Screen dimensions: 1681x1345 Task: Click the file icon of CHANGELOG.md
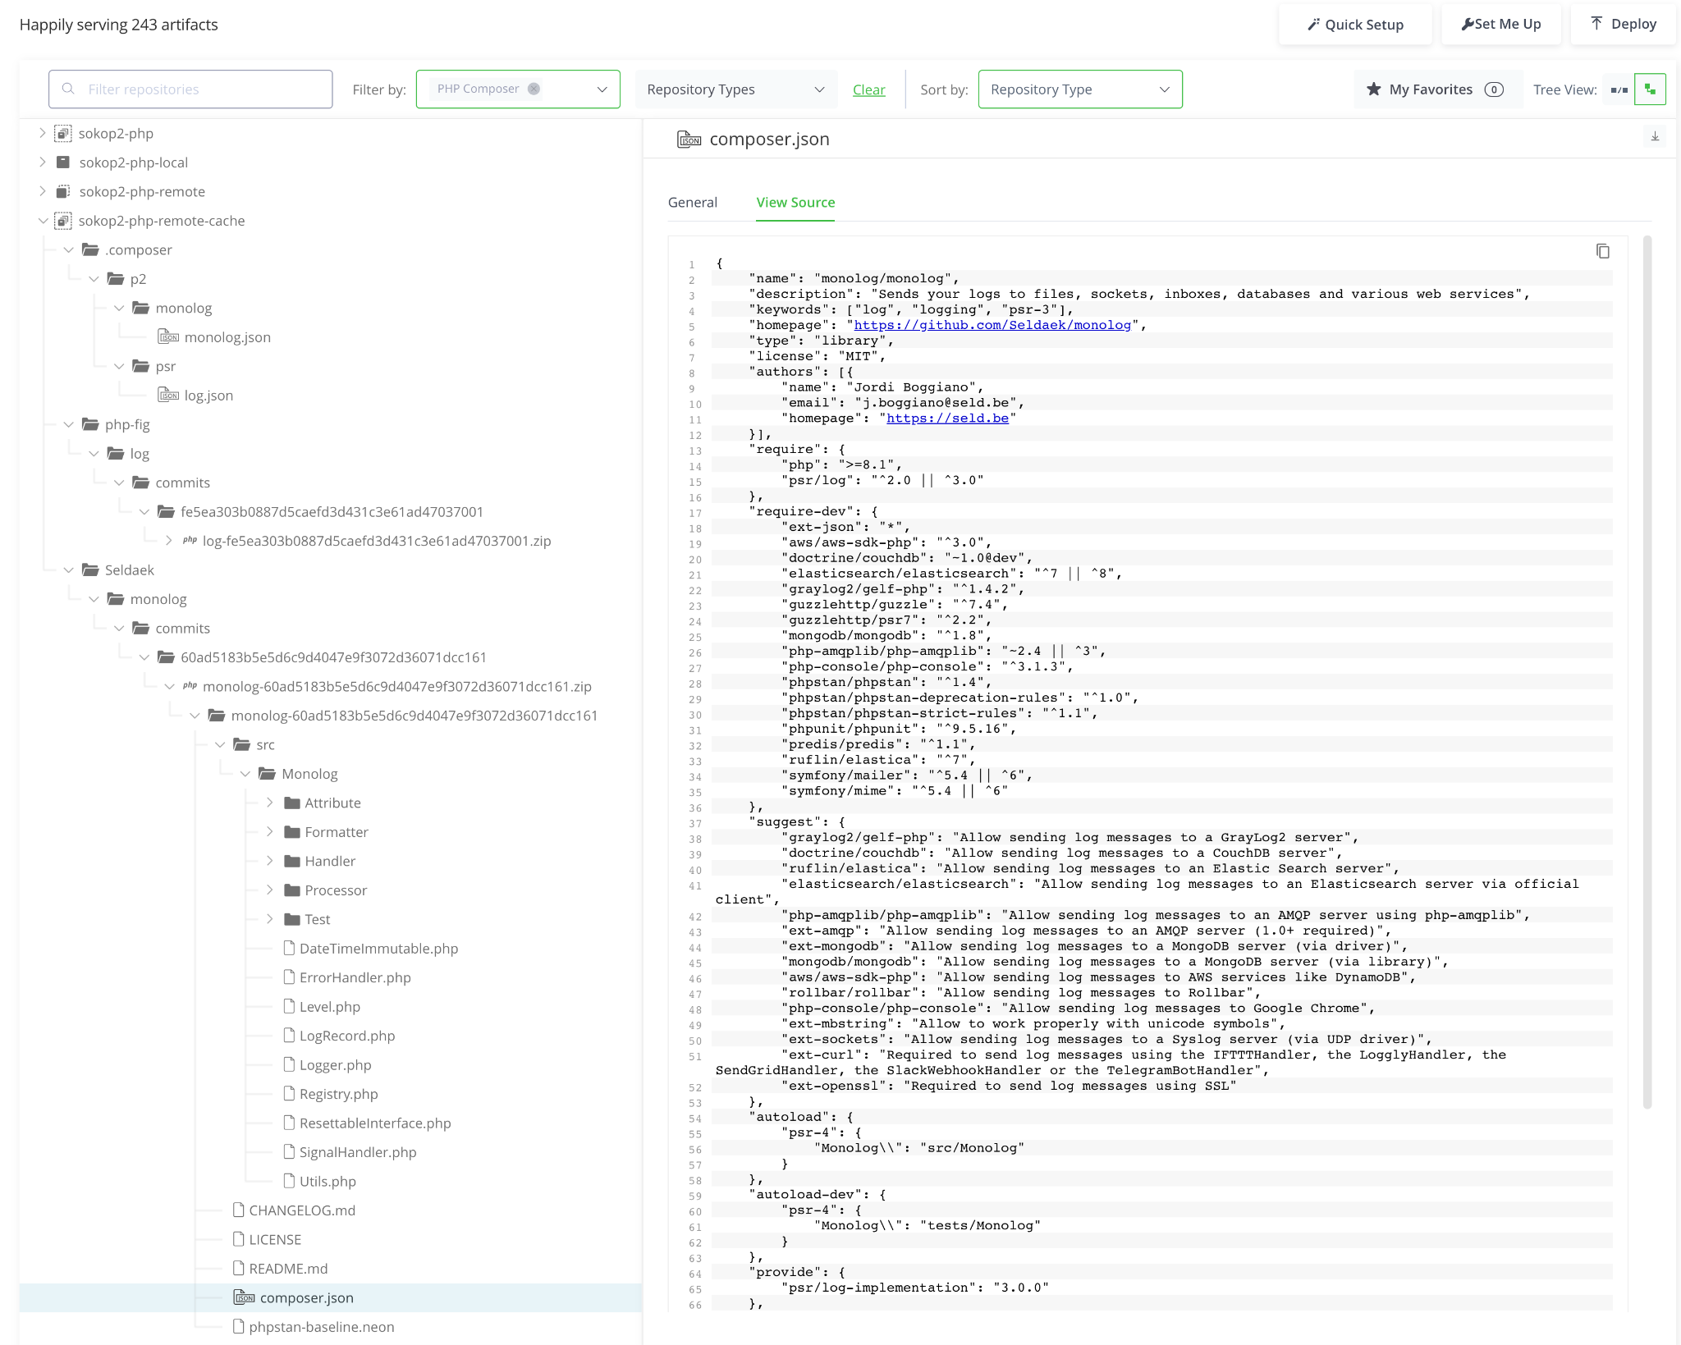[239, 1210]
